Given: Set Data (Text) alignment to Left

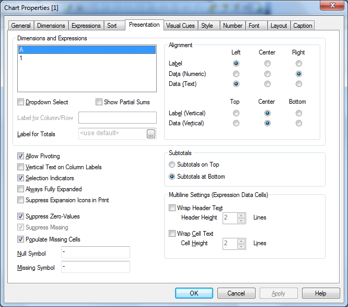Looking at the screenshot, I should tap(236, 84).
